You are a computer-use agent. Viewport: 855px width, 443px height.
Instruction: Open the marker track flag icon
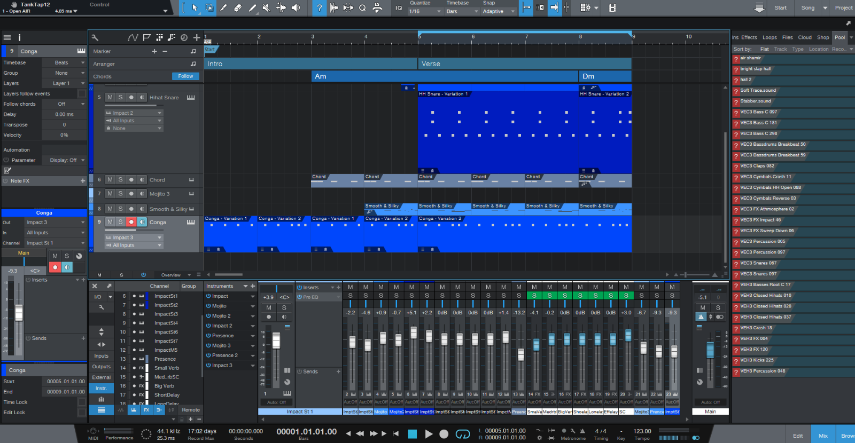click(147, 37)
